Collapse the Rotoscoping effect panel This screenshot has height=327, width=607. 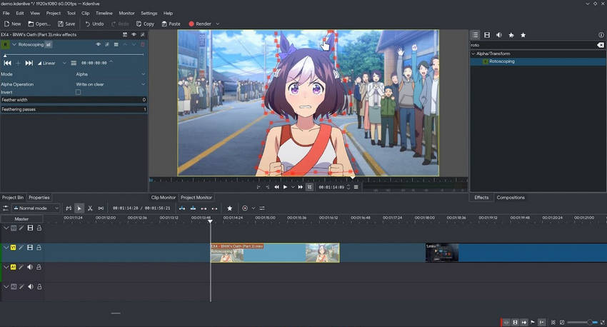[x=14, y=44]
